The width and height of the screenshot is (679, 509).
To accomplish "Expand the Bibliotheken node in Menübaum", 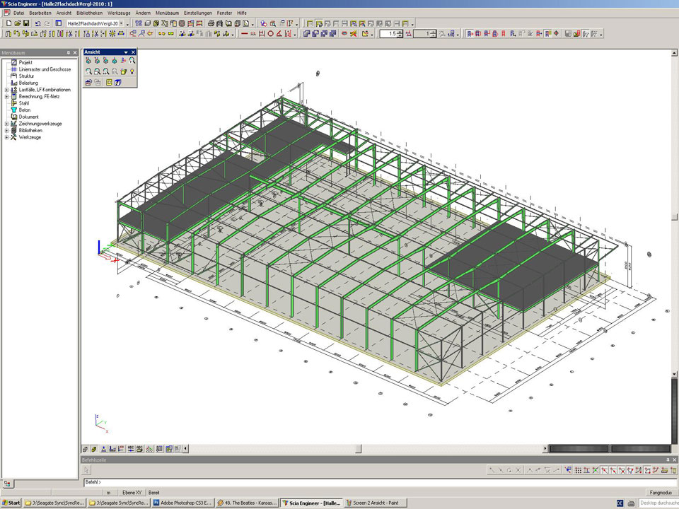I will [x=6, y=131].
